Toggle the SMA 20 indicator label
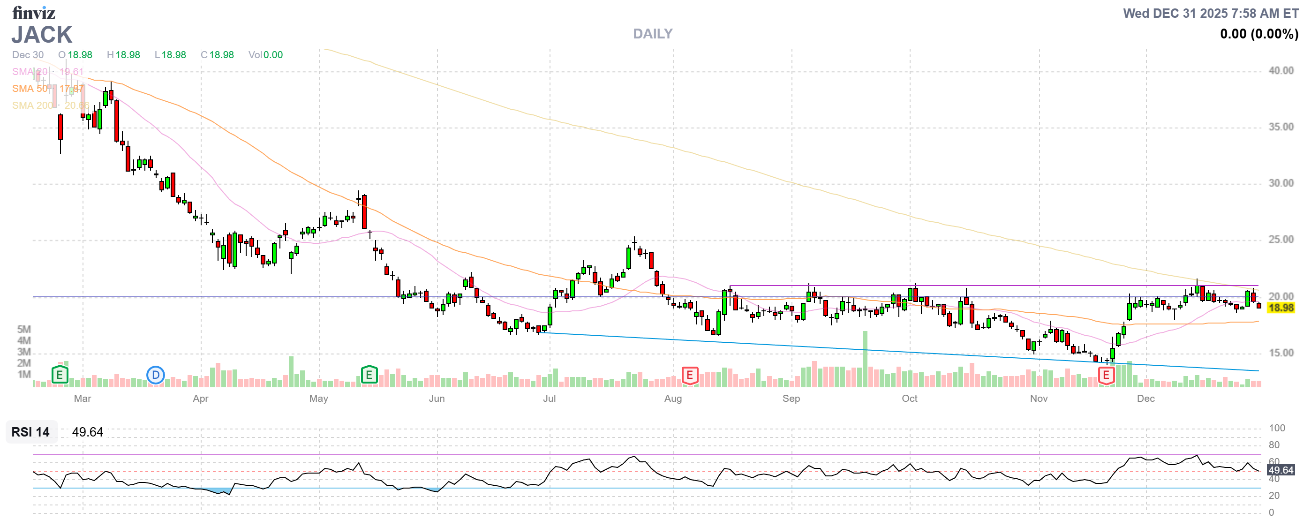 click(30, 72)
